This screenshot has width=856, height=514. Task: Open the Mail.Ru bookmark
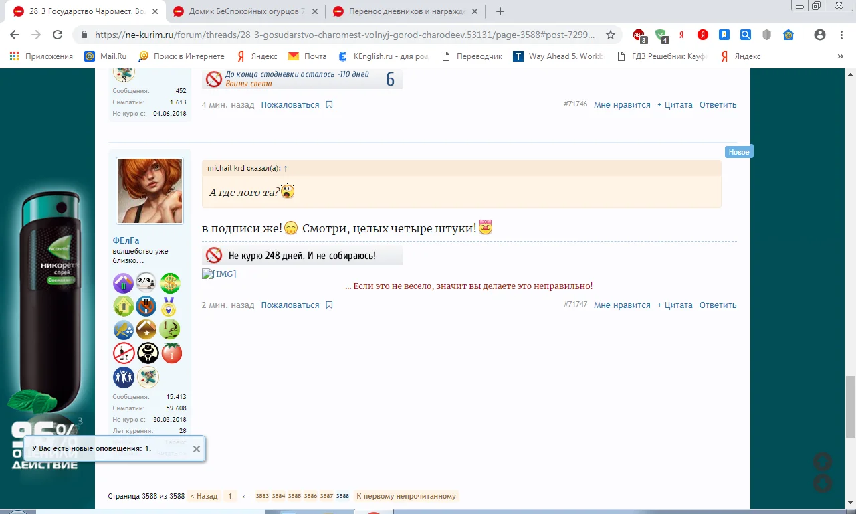coord(106,56)
